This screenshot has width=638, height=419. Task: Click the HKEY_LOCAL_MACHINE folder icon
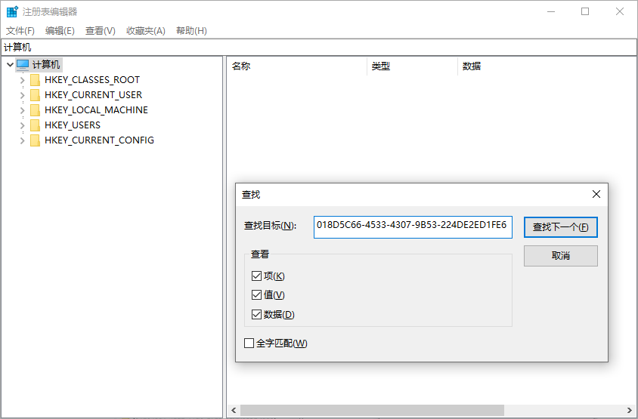point(36,110)
